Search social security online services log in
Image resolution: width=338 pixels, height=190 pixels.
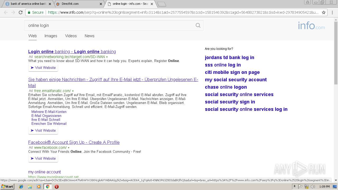(x=246, y=109)
